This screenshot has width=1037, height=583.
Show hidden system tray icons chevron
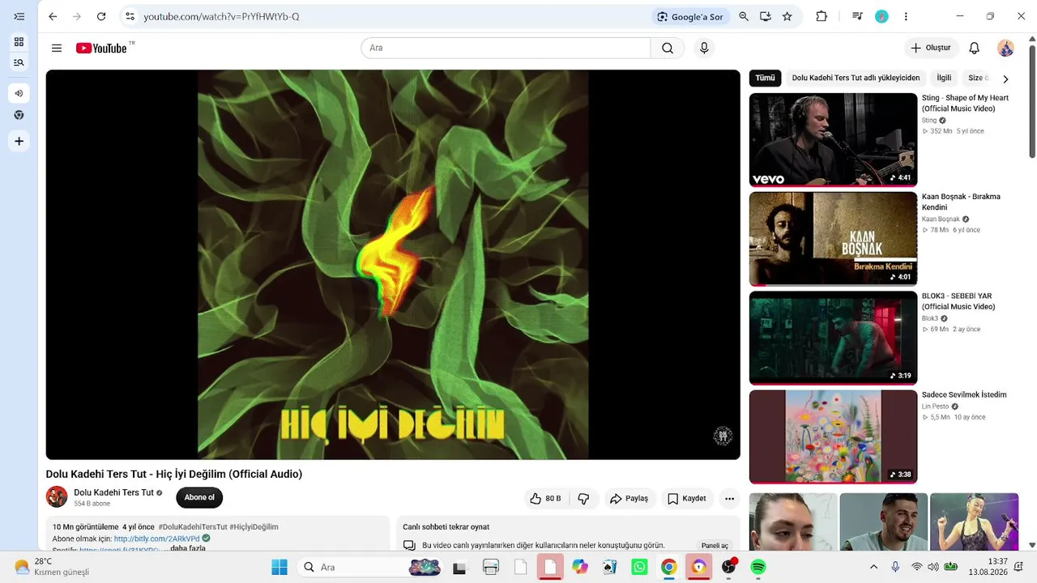click(x=873, y=567)
